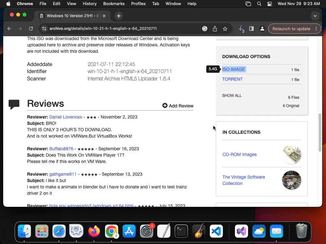Open the Bookmarks menu
Screen dimensions: 326x244
tap(114, 4)
